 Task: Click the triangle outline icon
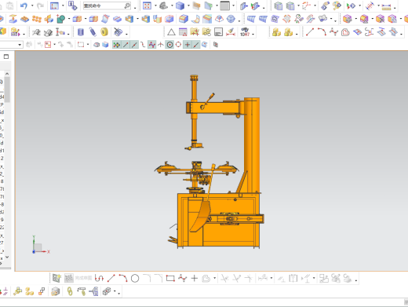171,32
